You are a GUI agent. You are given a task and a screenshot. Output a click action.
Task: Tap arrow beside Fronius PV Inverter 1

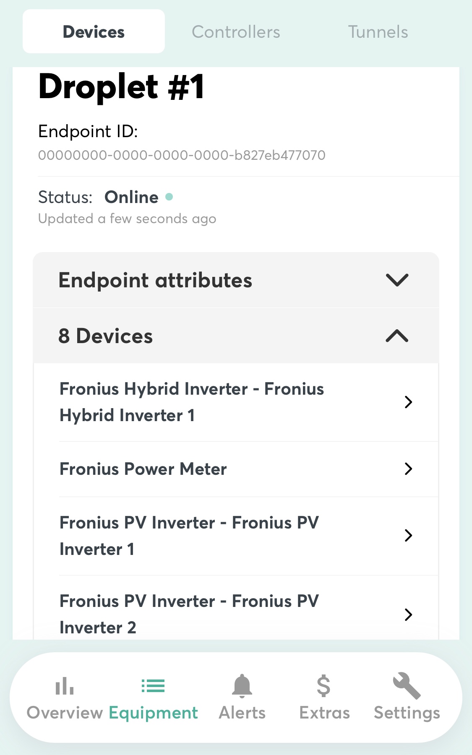[408, 536]
